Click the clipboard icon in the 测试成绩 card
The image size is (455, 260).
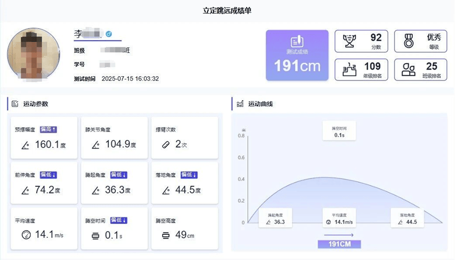coord(297,41)
